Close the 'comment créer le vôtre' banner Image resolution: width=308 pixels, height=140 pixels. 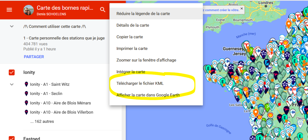pos(242,8)
